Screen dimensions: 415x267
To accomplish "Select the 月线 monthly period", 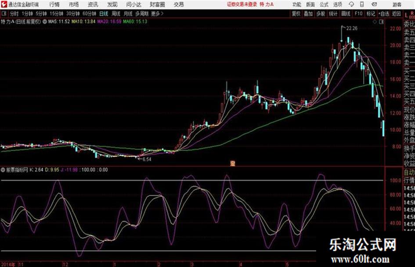I will (128, 14).
